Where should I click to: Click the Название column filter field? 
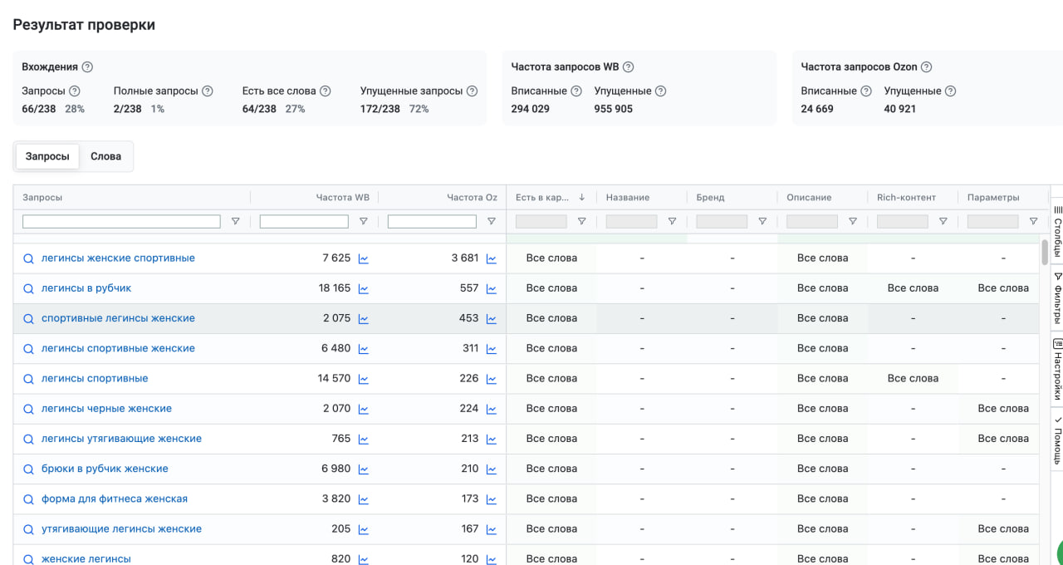point(631,222)
